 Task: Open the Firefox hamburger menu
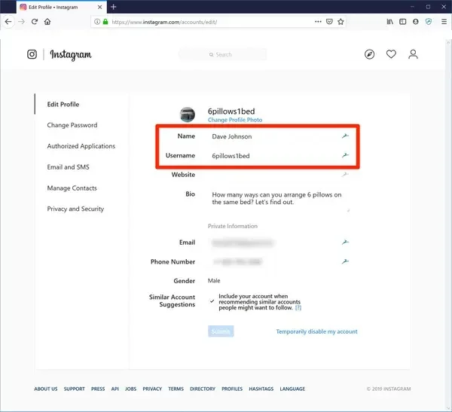pyautogui.click(x=441, y=22)
